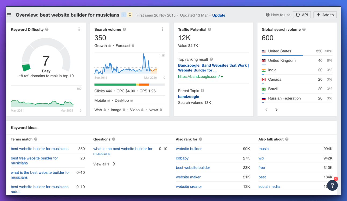Image resolution: width=347 pixels, height=201 pixels.
Task: Open Keyword Difficulty three-dot options menu
Action: 79,29
